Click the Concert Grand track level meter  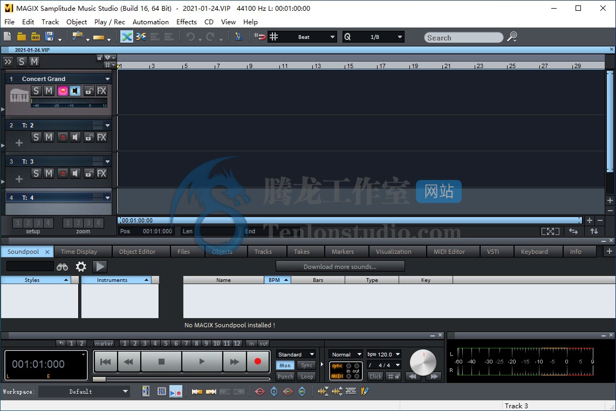(x=69, y=104)
